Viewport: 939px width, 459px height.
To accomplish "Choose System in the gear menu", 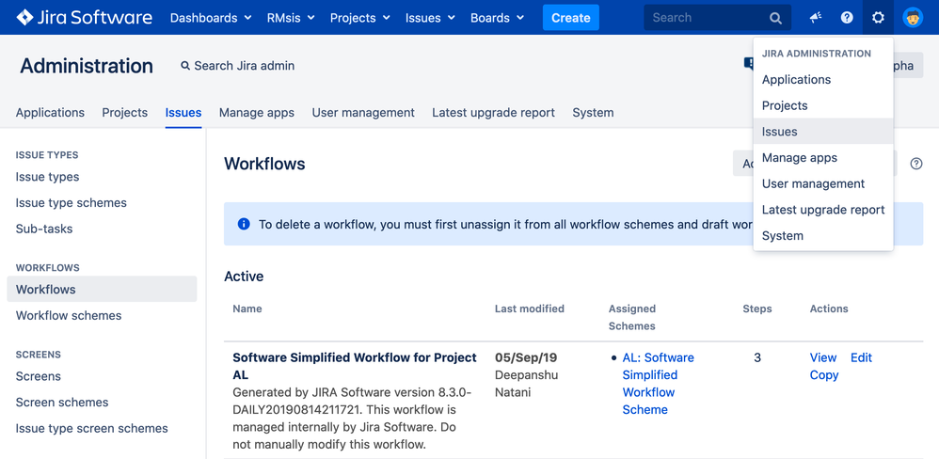I will (823, 236).
